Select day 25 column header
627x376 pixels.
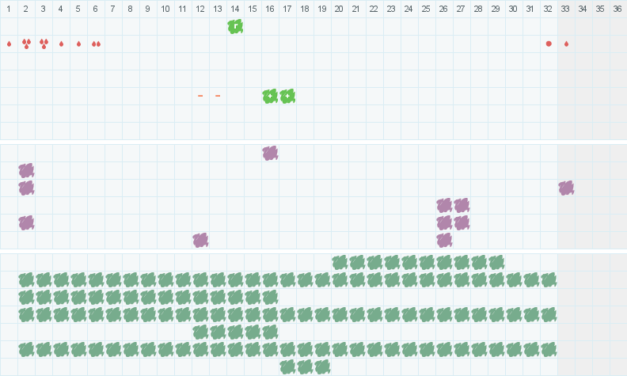pyautogui.click(x=426, y=9)
